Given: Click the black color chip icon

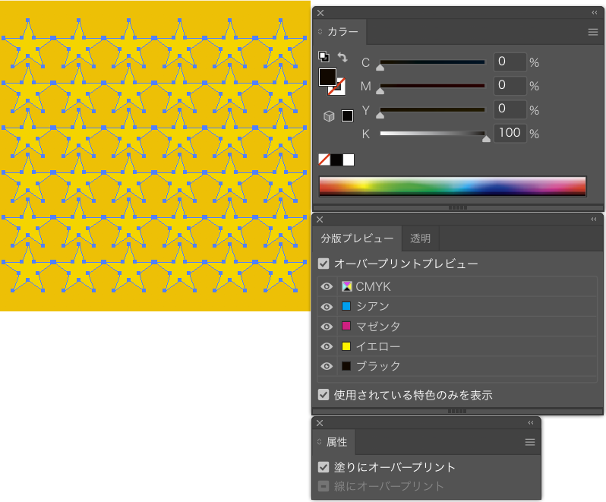Looking at the screenshot, I should click(x=346, y=366).
